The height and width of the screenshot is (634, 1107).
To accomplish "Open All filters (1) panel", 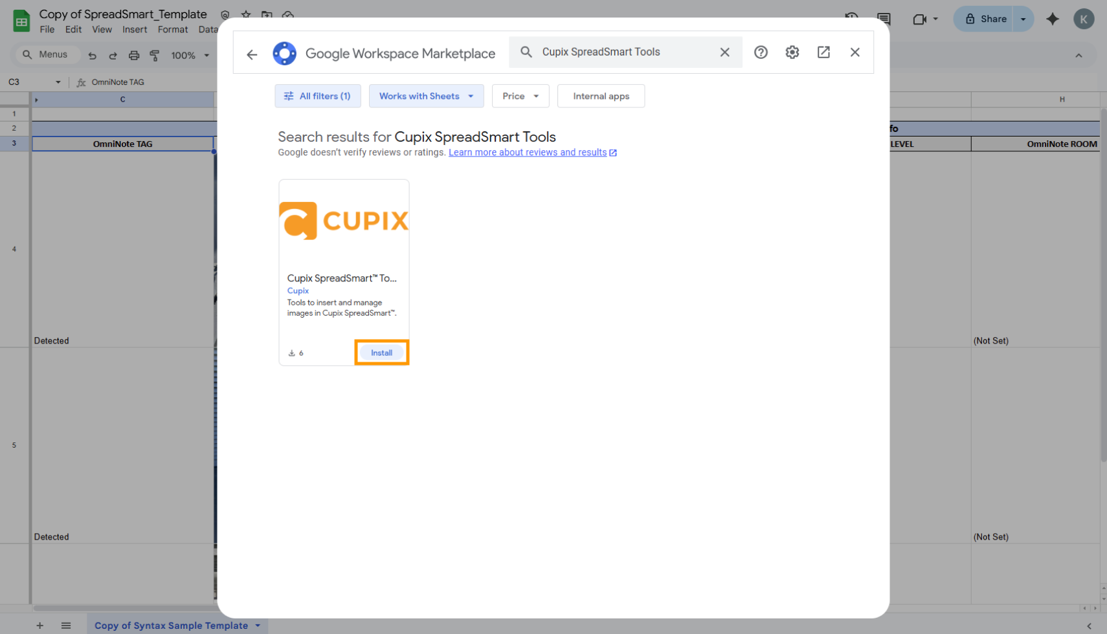I will coord(318,96).
